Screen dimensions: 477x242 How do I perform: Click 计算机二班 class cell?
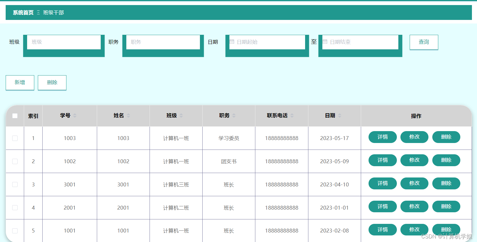point(176,208)
